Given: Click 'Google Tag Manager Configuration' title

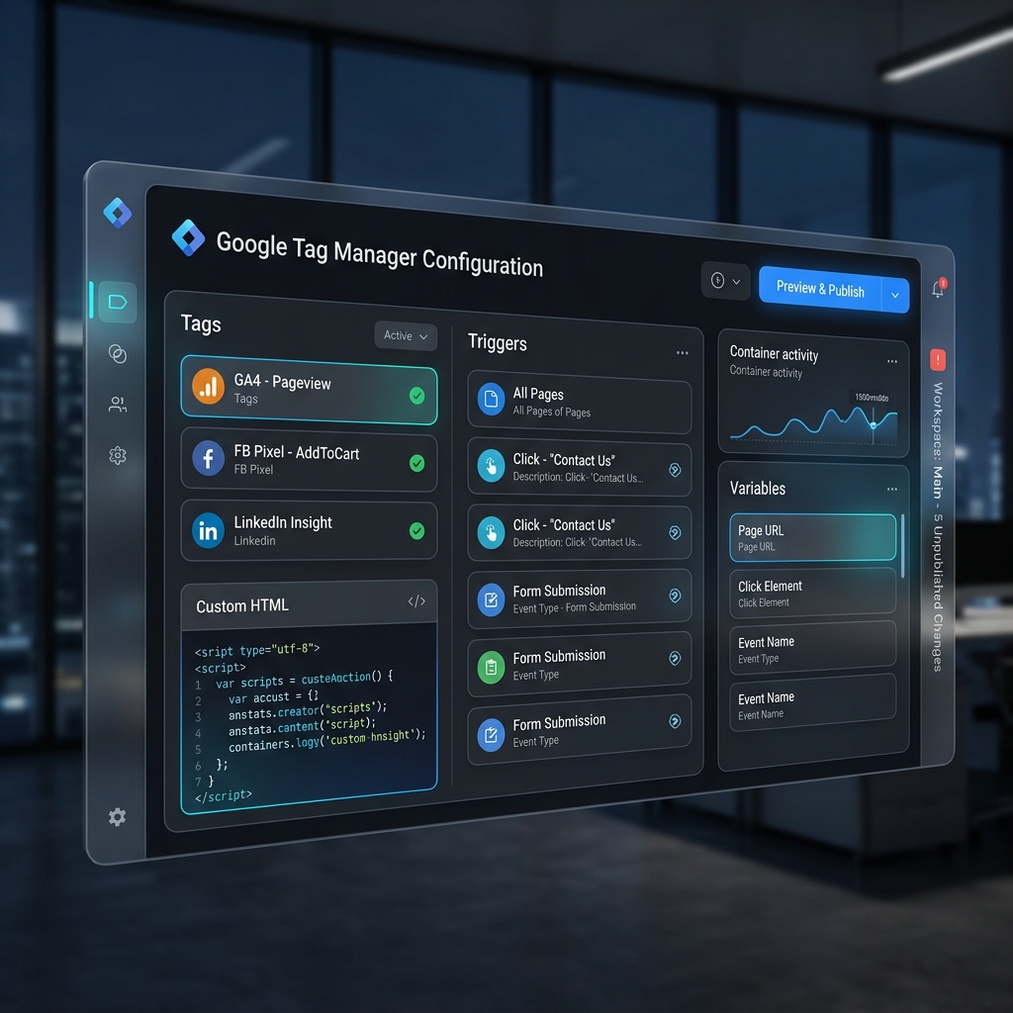Looking at the screenshot, I should point(380,254).
